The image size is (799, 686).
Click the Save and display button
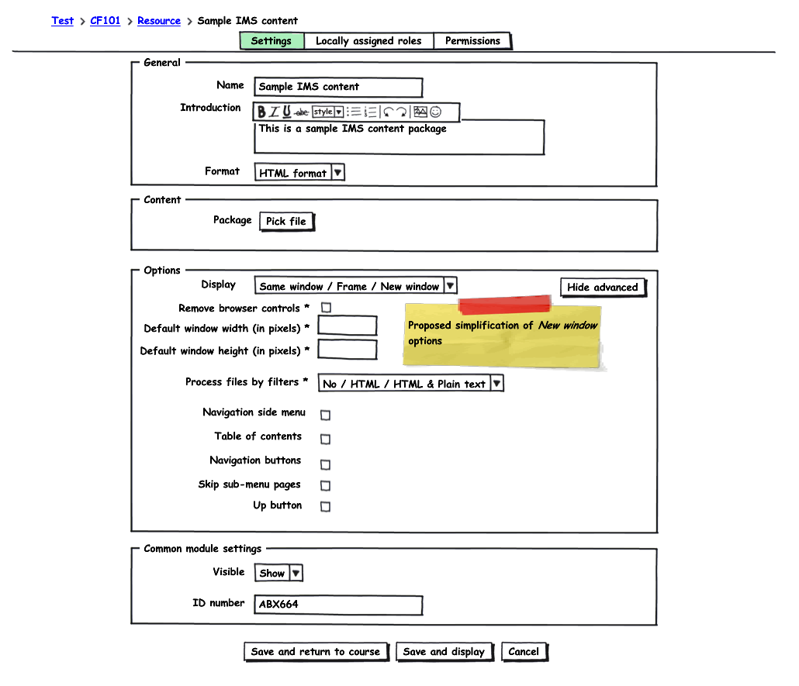[444, 652]
